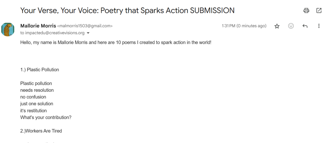Click the poem line "needs resolution"
Image resolution: width=325 pixels, height=143 pixels.
(x=37, y=90)
